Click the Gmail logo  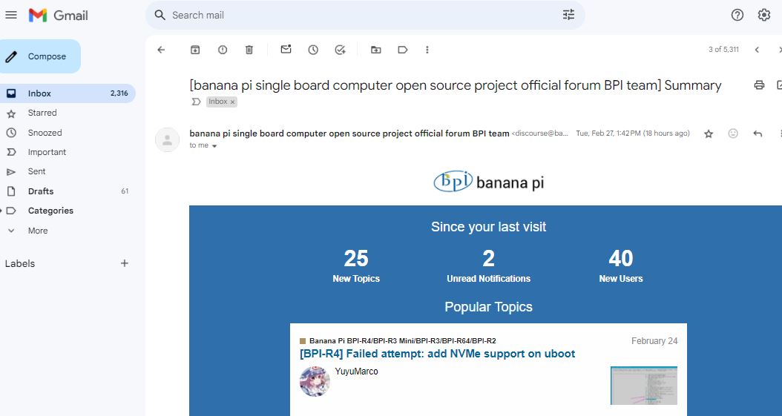[x=59, y=16]
